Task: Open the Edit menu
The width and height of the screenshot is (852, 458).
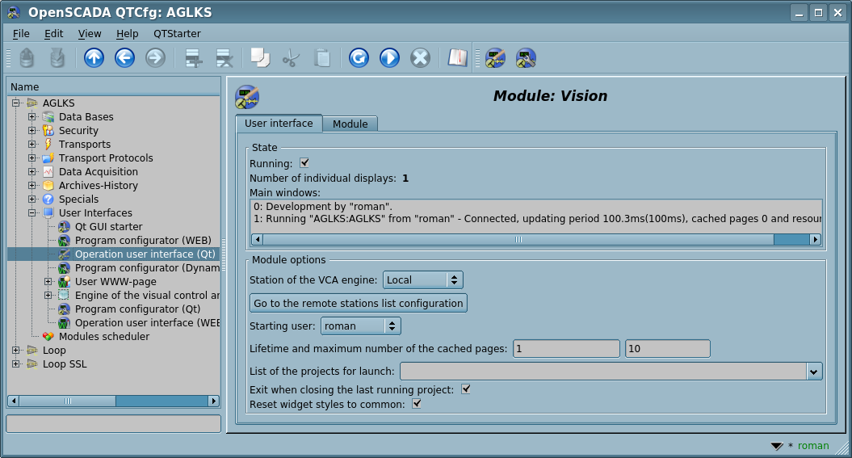Action: click(54, 34)
